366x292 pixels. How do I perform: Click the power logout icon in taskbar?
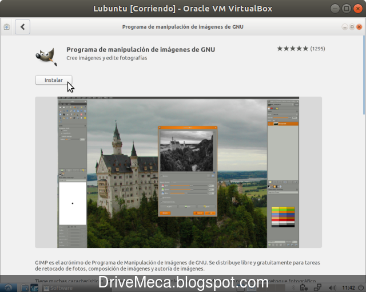[361, 288]
